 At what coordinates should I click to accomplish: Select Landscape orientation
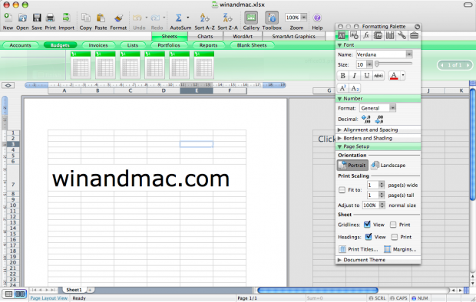388,166
